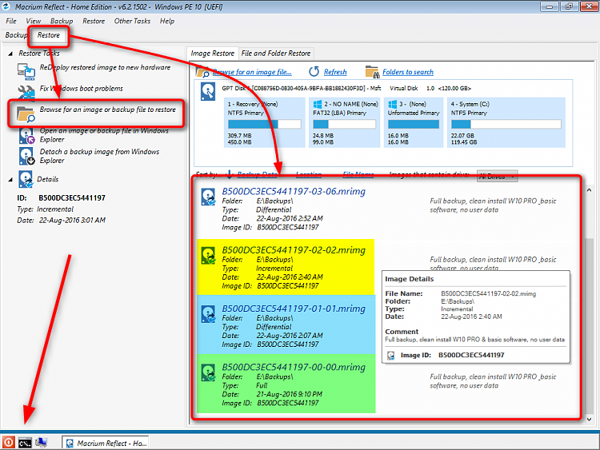
Task: Click the network computers taskbar icon
Action: point(41,443)
